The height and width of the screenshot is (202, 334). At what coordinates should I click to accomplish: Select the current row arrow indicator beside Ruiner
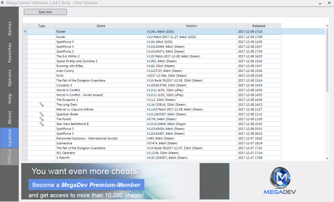click(x=25, y=31)
